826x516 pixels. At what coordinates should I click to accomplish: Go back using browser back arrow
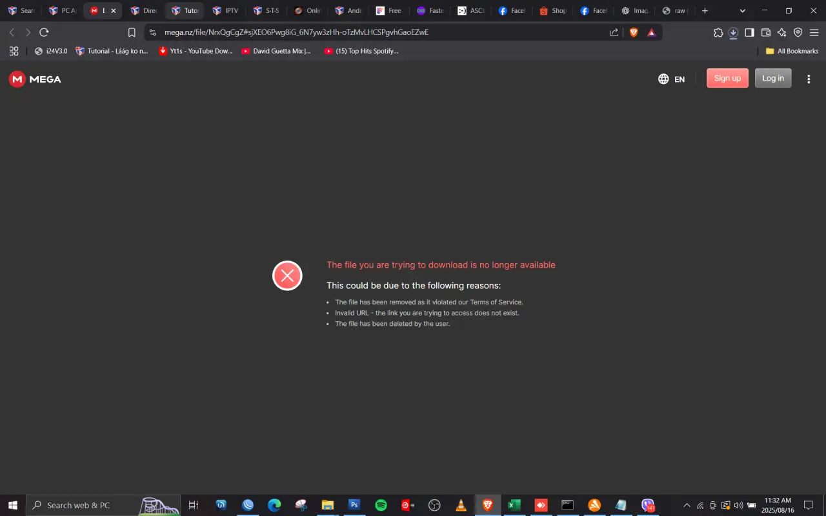point(12,32)
